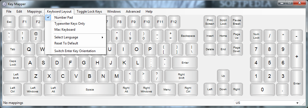Select the F11 key
The height and width of the screenshot is (108, 308).
(x=160, y=22)
